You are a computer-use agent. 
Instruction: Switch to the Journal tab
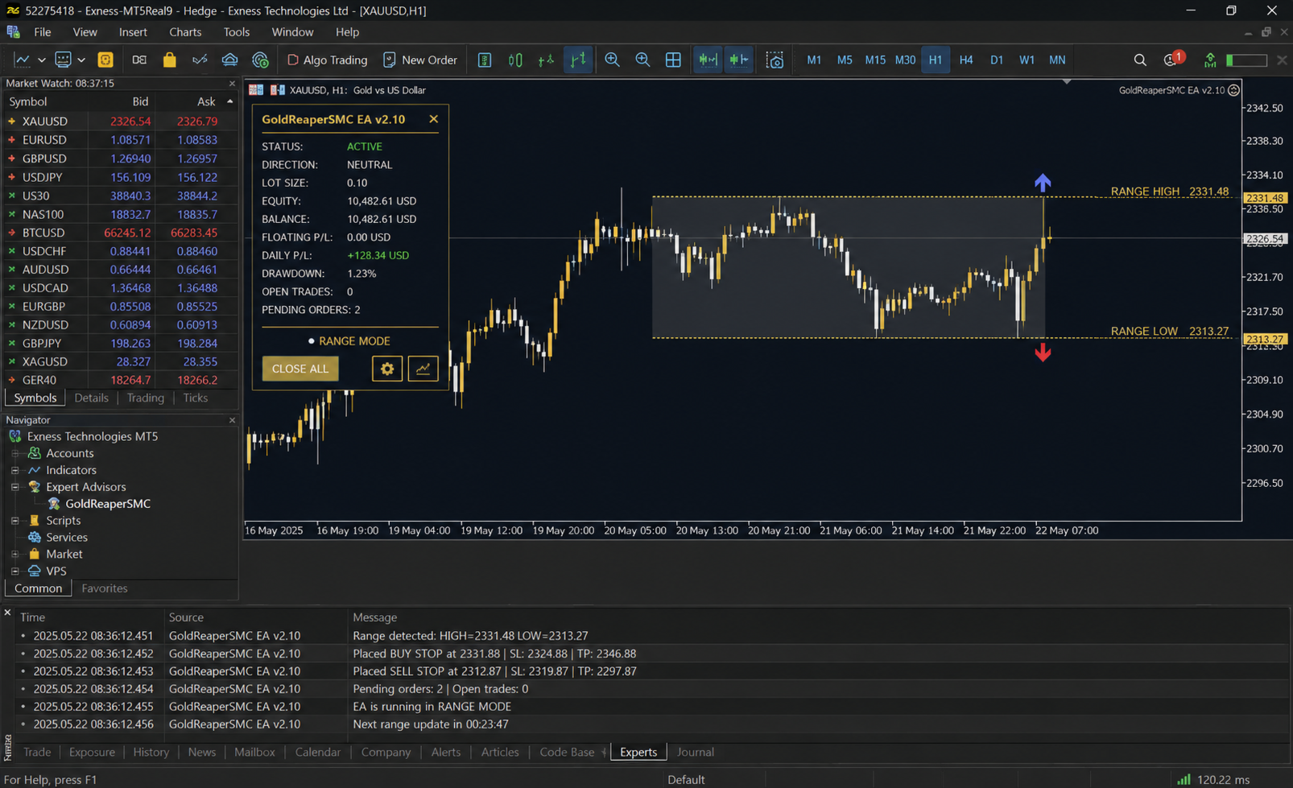(x=695, y=752)
